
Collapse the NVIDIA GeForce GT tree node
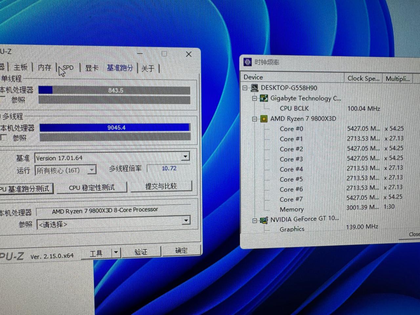[255, 220]
